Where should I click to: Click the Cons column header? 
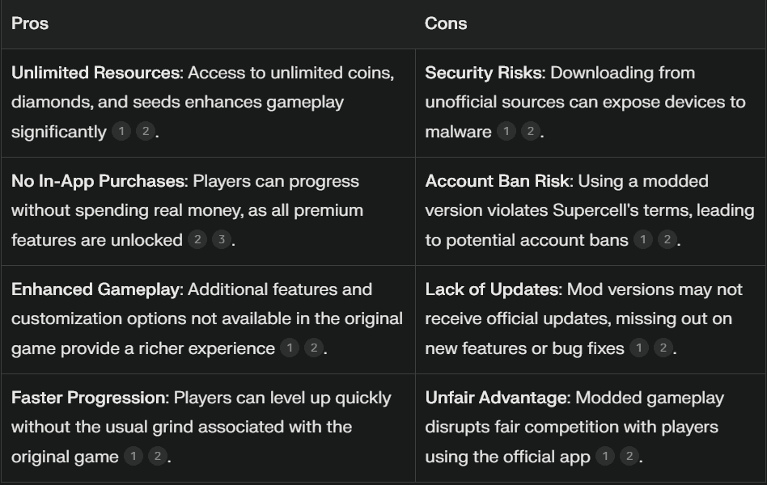(446, 23)
